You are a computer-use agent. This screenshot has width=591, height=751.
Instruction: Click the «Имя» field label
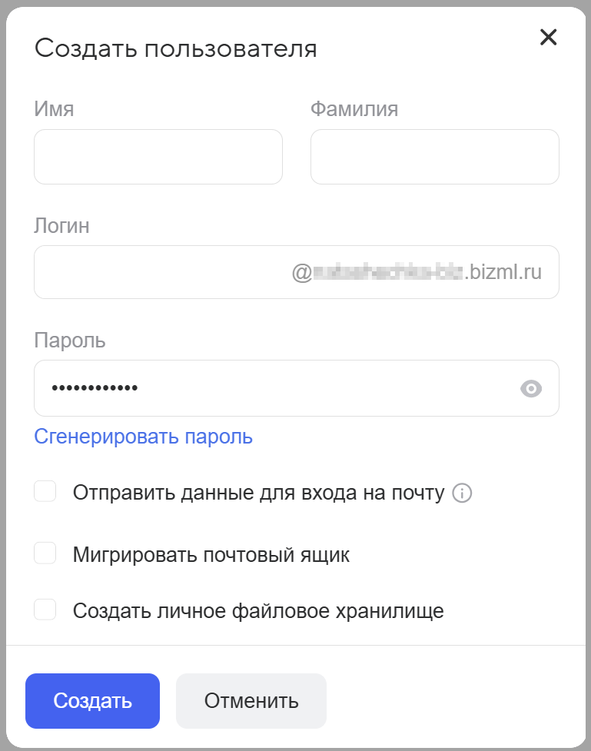pos(53,108)
